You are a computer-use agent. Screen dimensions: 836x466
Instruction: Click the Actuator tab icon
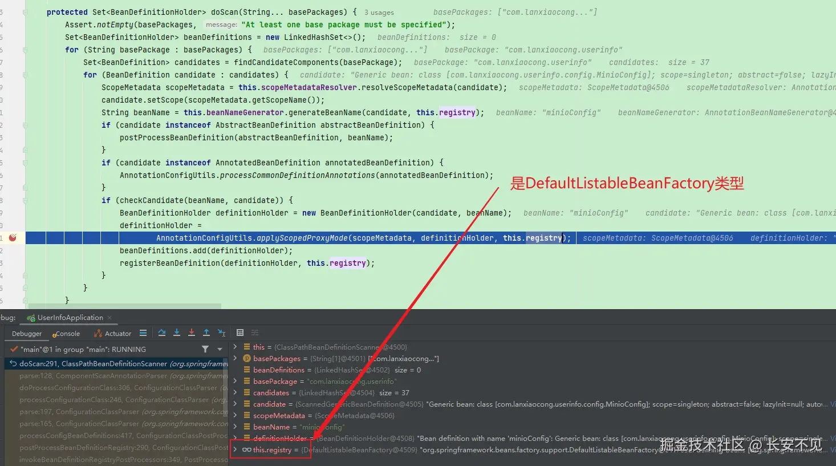[x=98, y=334]
